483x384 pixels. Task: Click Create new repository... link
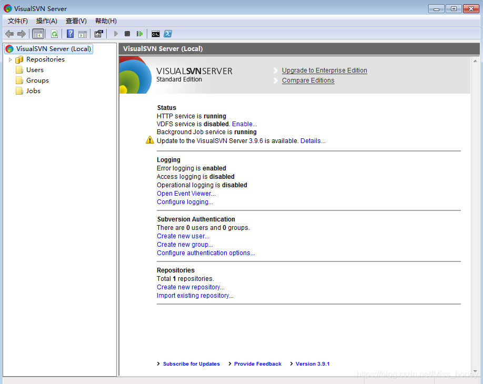point(190,287)
